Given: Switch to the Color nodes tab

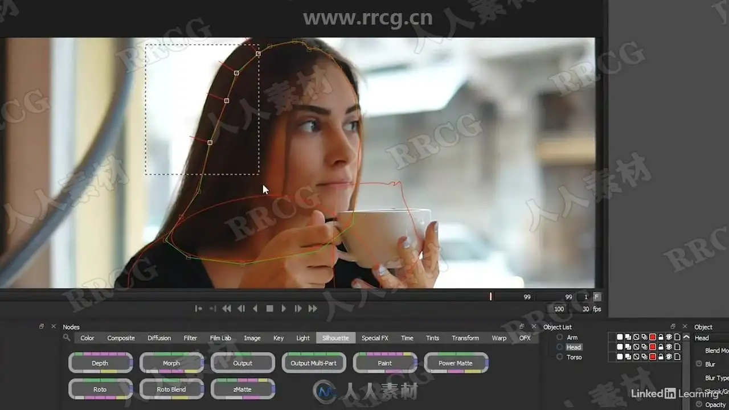Looking at the screenshot, I should tap(87, 338).
